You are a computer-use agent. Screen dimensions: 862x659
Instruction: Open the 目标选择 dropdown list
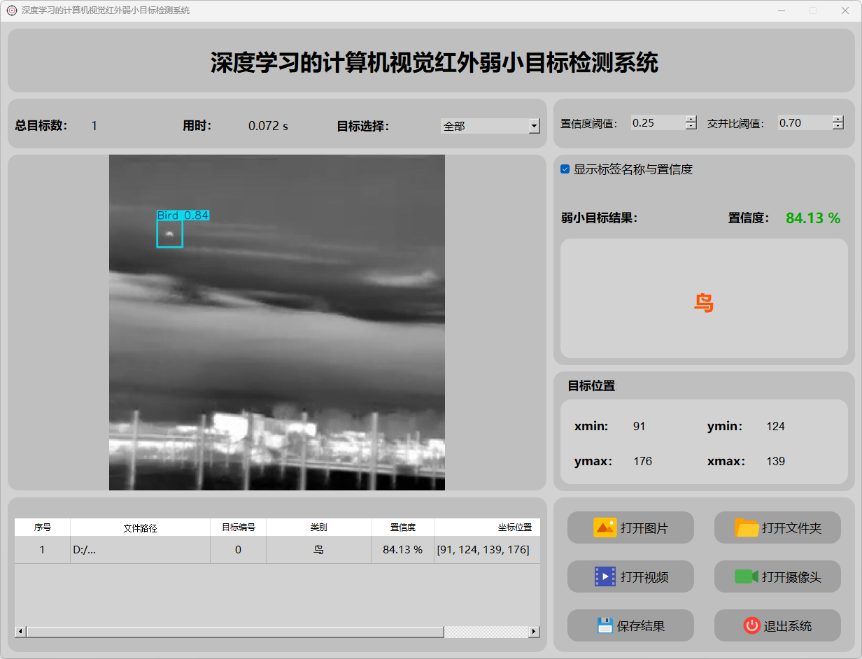(534, 126)
